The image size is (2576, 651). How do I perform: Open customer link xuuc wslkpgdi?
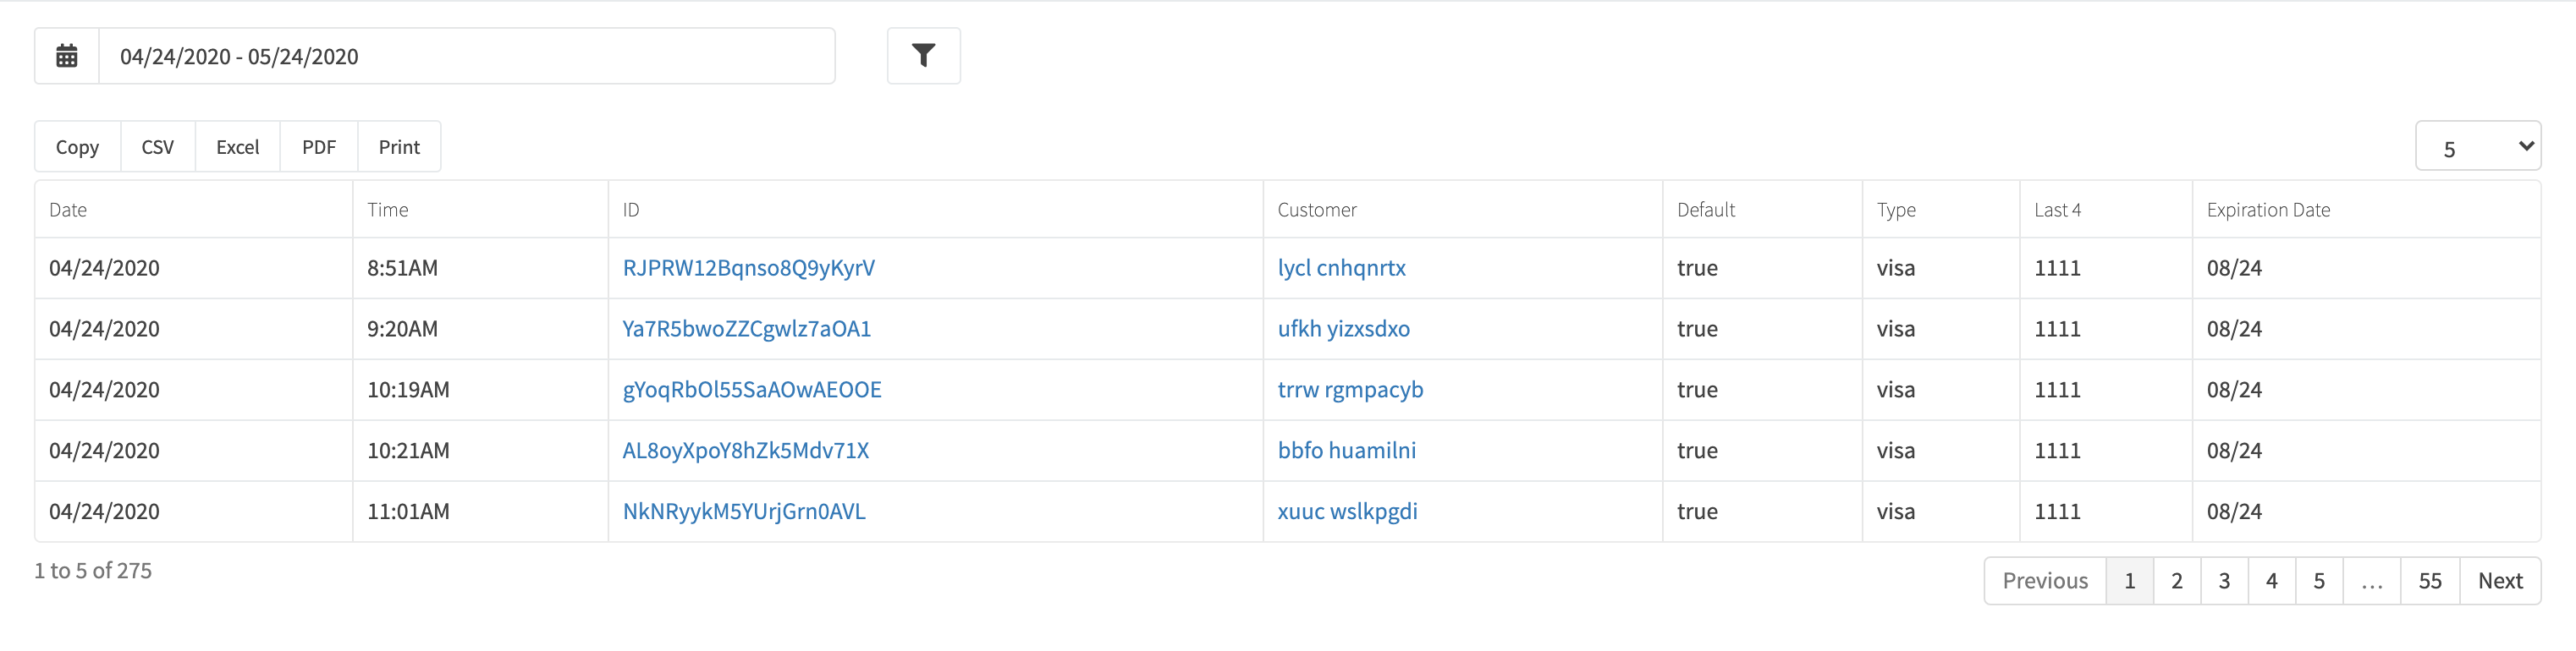[x=1347, y=511]
